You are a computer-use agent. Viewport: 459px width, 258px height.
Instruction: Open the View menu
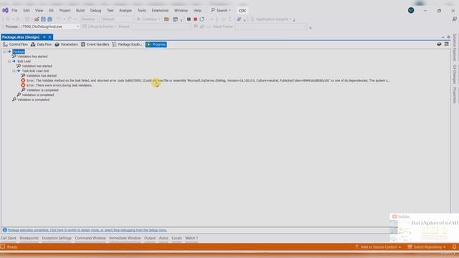click(39, 10)
